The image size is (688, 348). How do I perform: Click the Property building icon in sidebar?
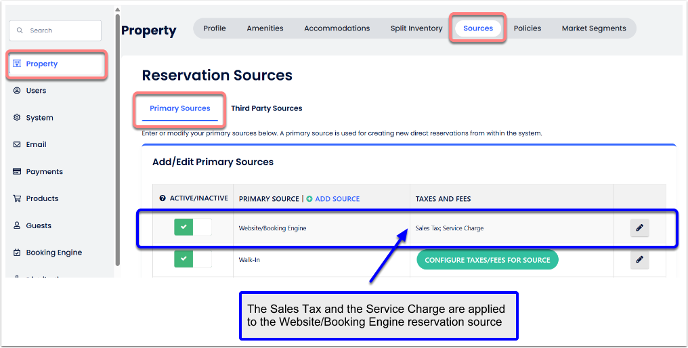coord(18,64)
